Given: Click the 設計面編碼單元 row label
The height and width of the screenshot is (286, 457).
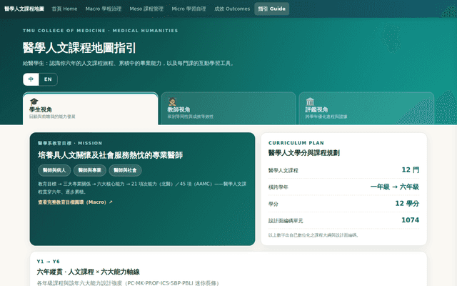Looking at the screenshot, I should click(x=286, y=221).
